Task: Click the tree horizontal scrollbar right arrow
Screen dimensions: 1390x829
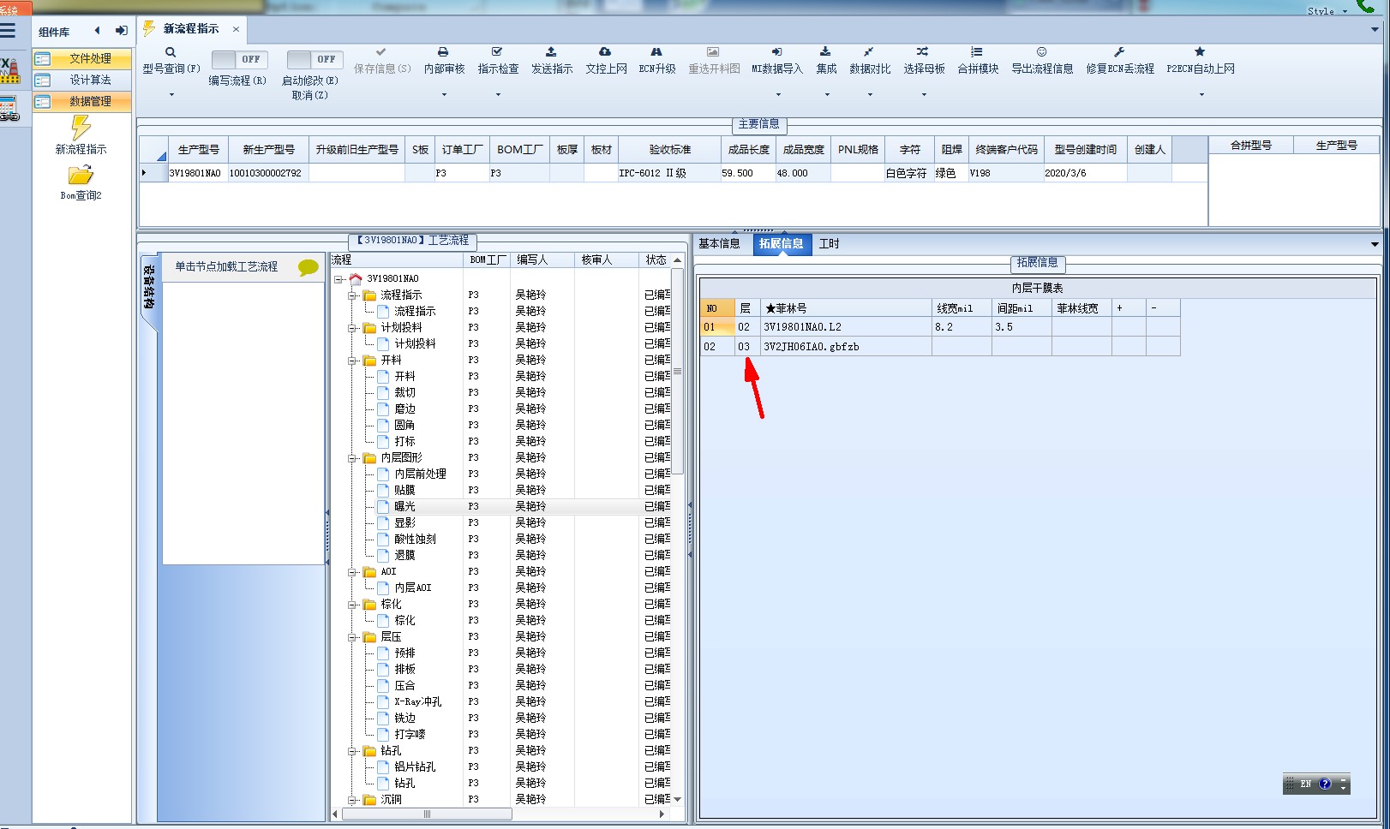Action: tap(662, 814)
